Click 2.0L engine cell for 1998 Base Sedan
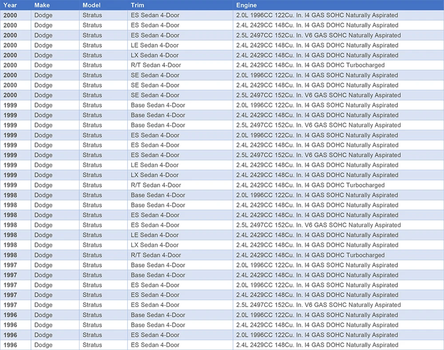This screenshot has width=444, height=350. tap(338, 195)
